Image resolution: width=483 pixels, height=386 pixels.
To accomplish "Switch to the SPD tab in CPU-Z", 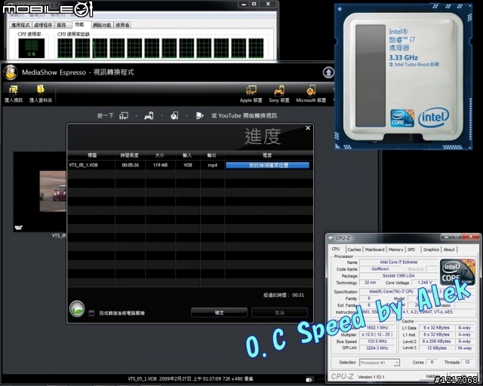I will point(411,250).
